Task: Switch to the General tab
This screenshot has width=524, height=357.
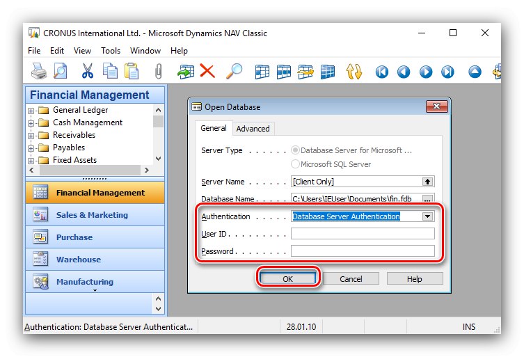Action: (214, 128)
